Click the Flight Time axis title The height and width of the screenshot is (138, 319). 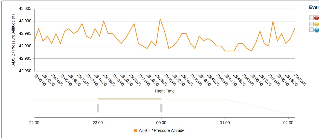165,91
